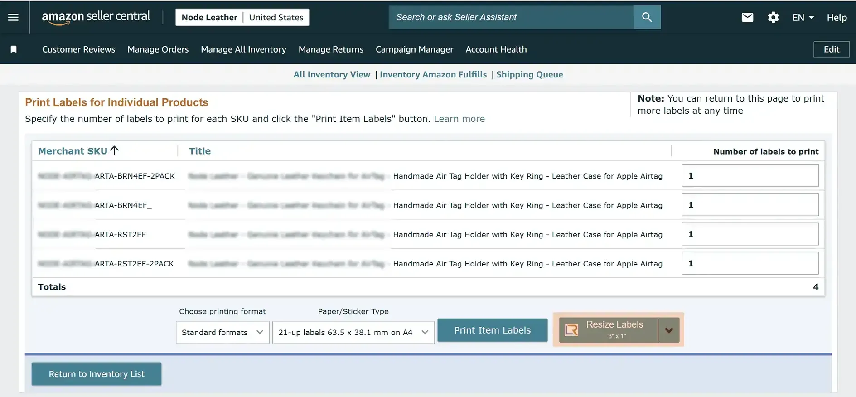856x397 pixels.
Task: Click the Edit button in nav bar
Action: click(x=831, y=49)
